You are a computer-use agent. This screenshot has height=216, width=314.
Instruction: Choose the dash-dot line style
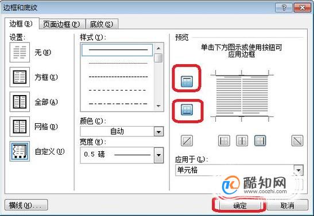[118, 104]
